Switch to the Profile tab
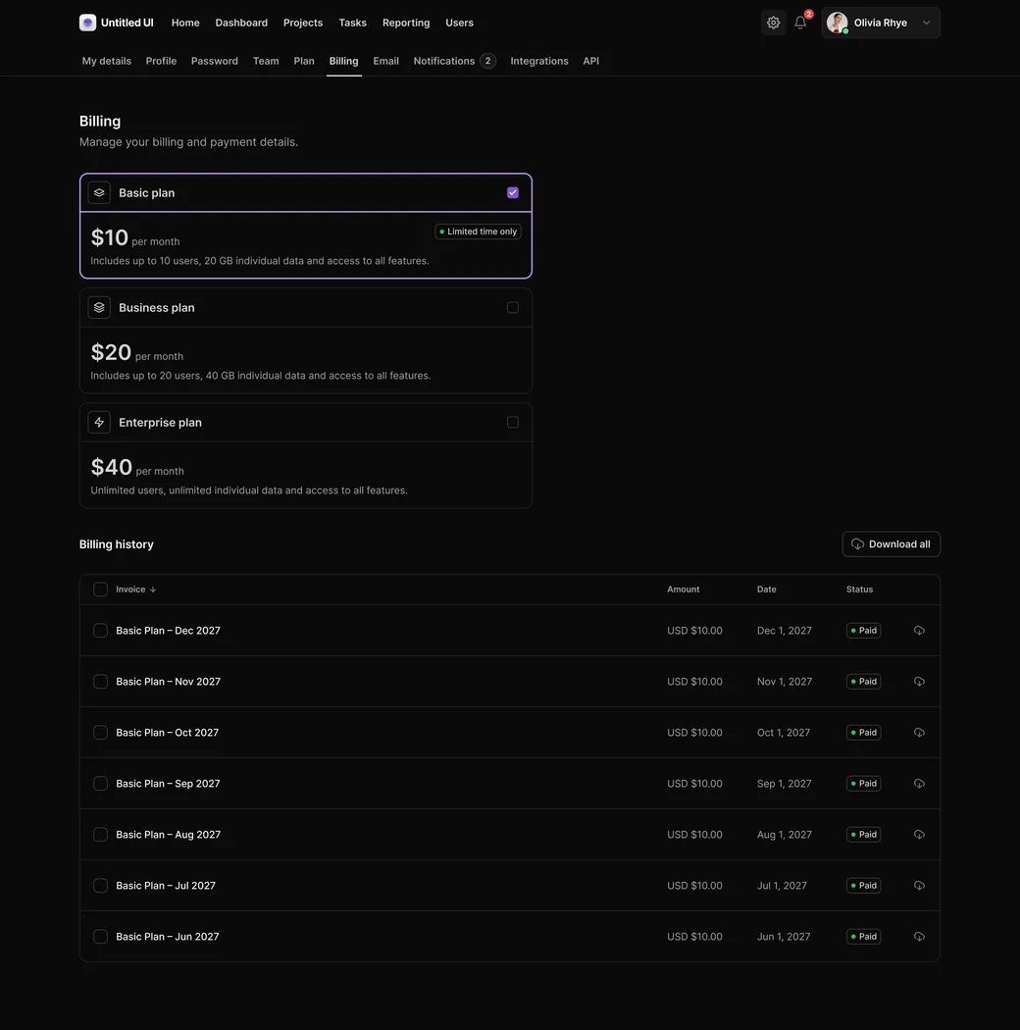The width and height of the screenshot is (1020, 1030). click(161, 61)
